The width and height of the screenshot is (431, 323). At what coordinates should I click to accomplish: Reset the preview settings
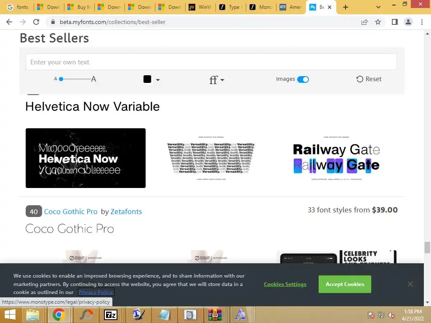pyautogui.click(x=369, y=79)
